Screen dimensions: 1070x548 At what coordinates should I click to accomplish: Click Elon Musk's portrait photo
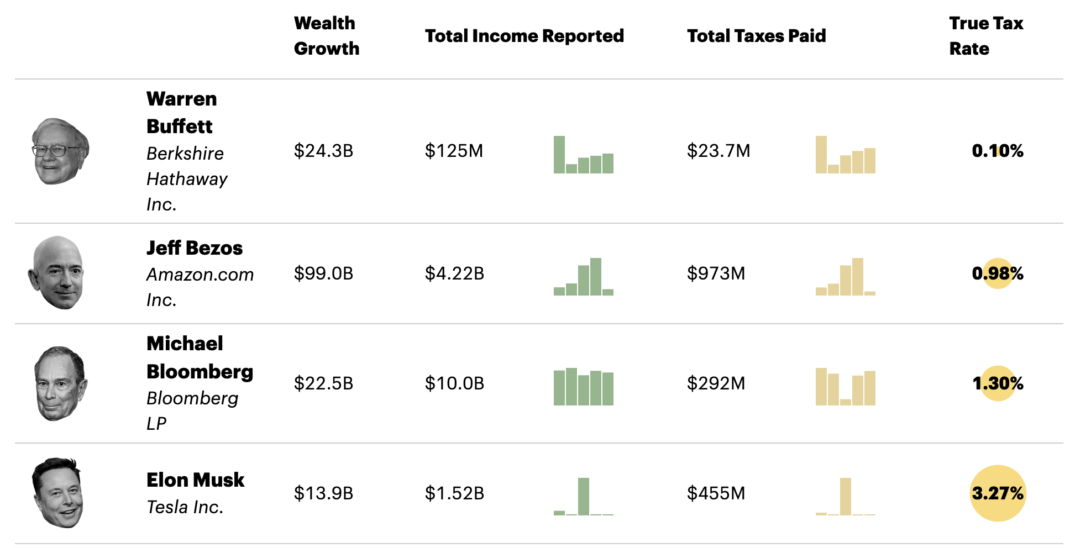point(58,493)
